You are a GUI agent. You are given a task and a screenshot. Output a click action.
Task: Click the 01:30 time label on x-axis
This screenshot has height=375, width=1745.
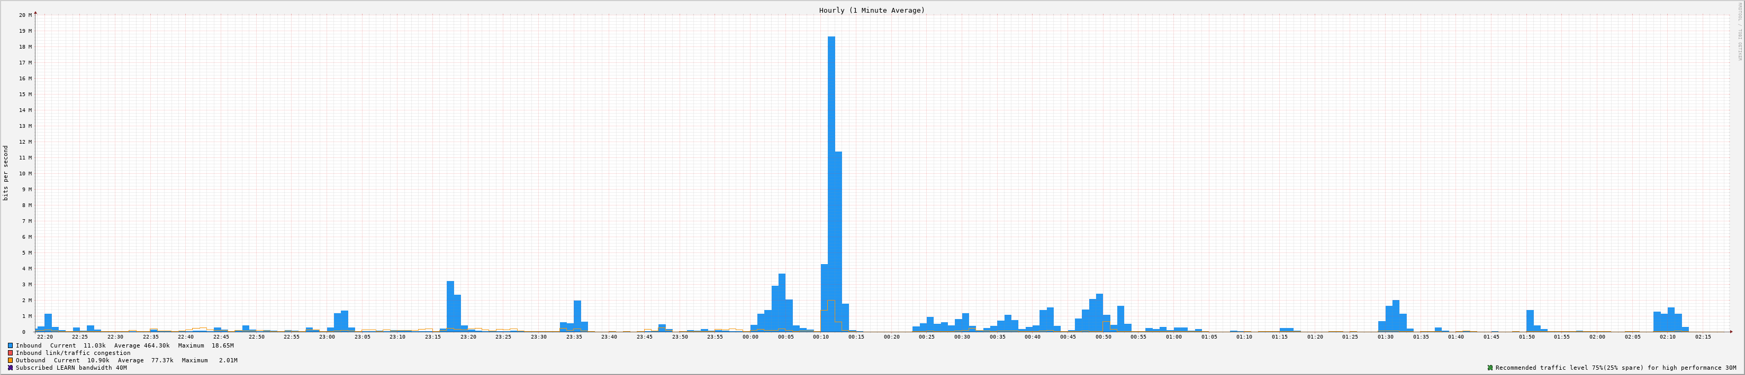coord(1385,336)
